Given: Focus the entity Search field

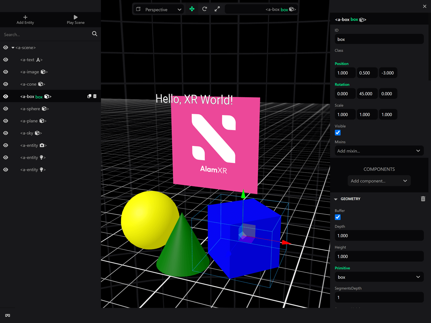Looking at the screenshot, I should [46, 34].
